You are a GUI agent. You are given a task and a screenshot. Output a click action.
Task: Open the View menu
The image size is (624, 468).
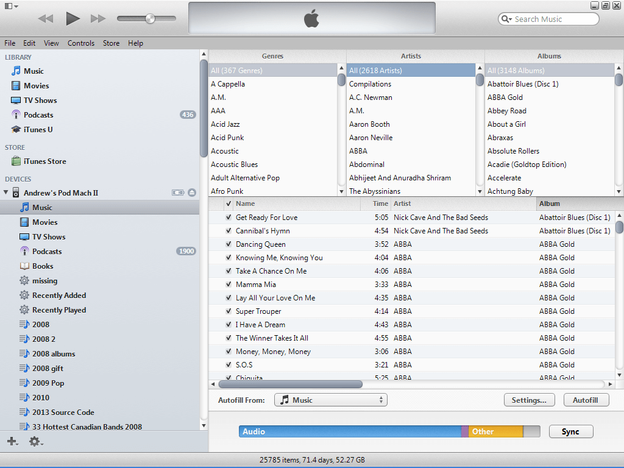tap(51, 43)
